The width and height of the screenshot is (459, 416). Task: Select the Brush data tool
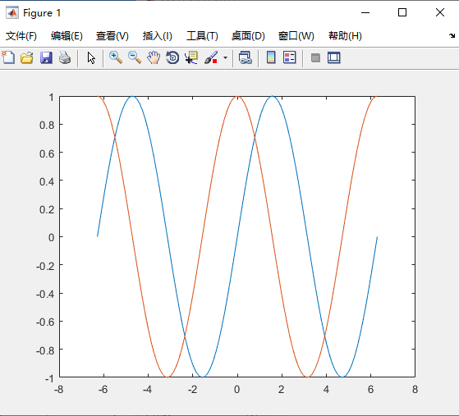211,57
